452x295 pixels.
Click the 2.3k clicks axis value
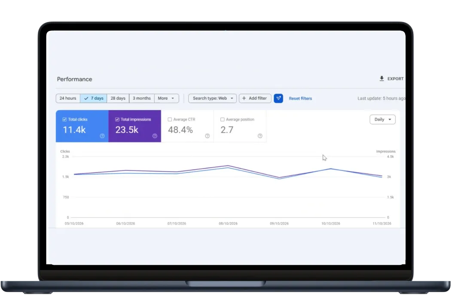click(65, 157)
